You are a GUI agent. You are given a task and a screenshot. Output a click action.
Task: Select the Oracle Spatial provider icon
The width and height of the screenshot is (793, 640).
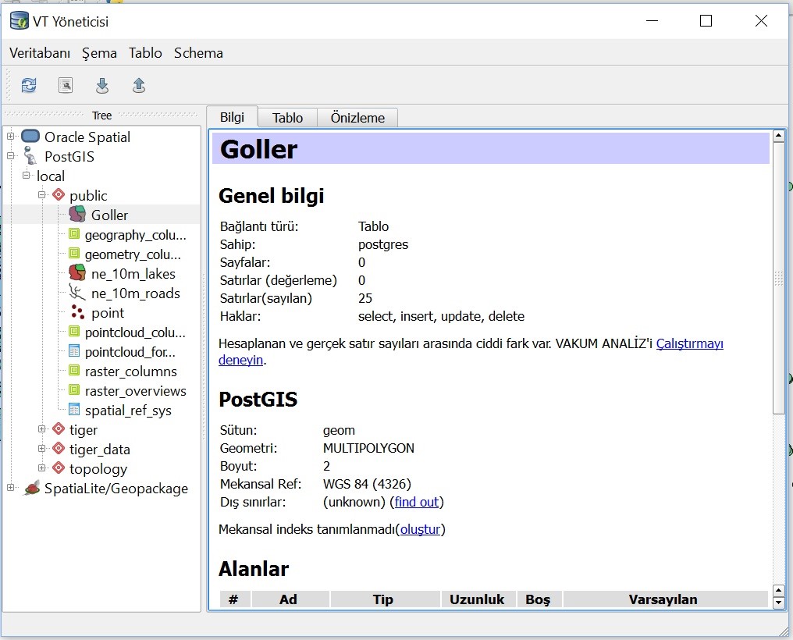[31, 136]
